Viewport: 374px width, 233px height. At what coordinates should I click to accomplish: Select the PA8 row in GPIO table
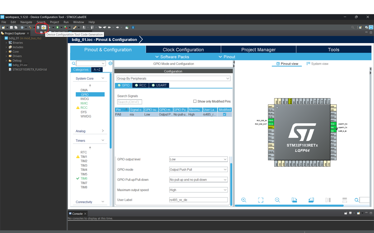(x=173, y=114)
